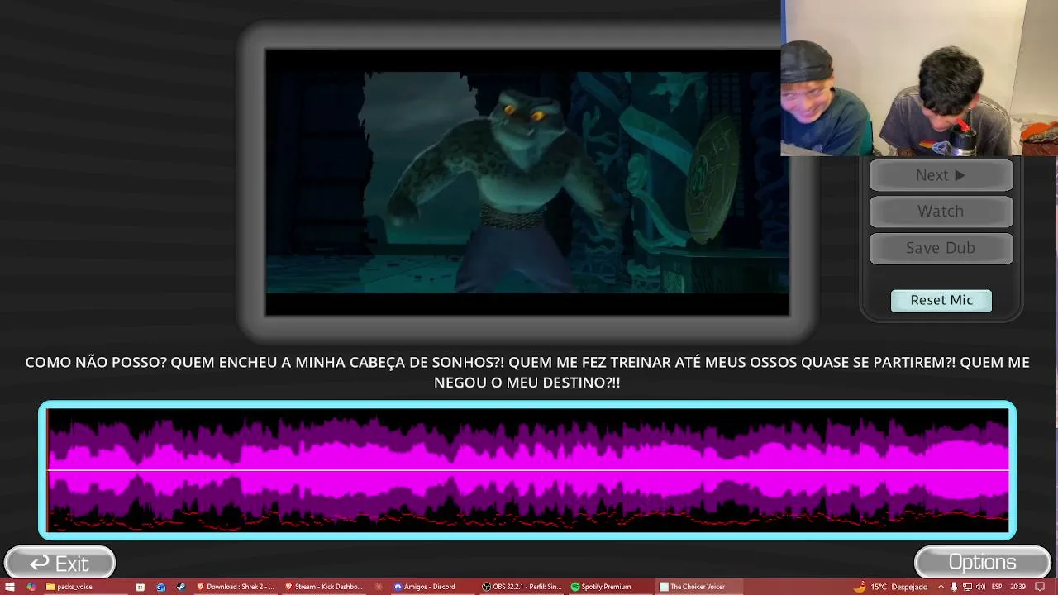
Task: Open the notification center icon
Action: coord(1041,587)
